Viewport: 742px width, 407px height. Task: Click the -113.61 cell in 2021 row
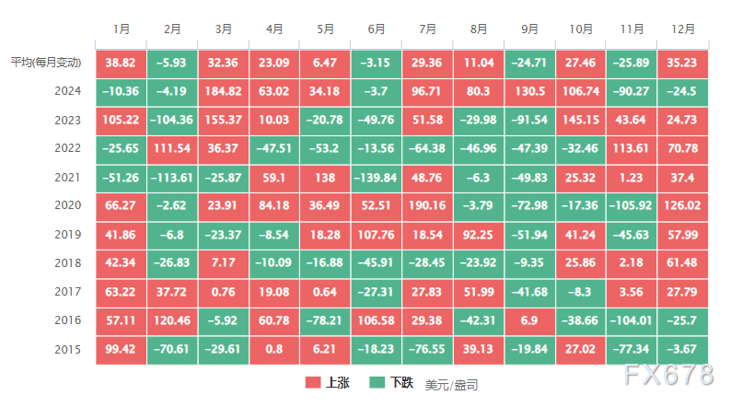[172, 178]
